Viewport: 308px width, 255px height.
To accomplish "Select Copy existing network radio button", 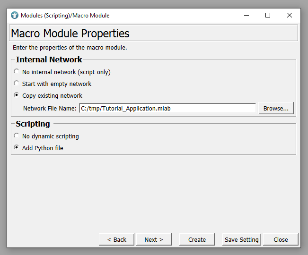I will click(x=17, y=95).
